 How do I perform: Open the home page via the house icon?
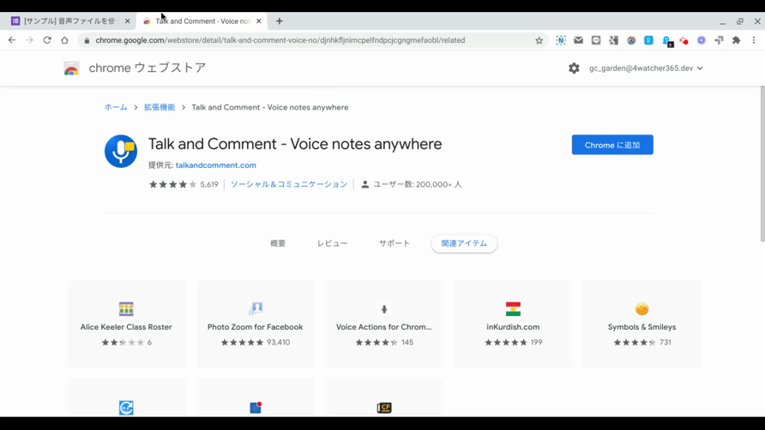click(x=64, y=40)
